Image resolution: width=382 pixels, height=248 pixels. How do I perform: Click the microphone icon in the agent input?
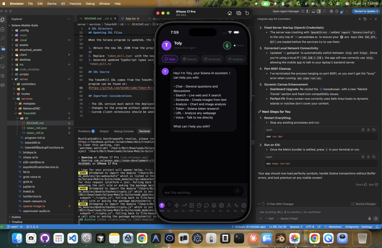coord(370,218)
